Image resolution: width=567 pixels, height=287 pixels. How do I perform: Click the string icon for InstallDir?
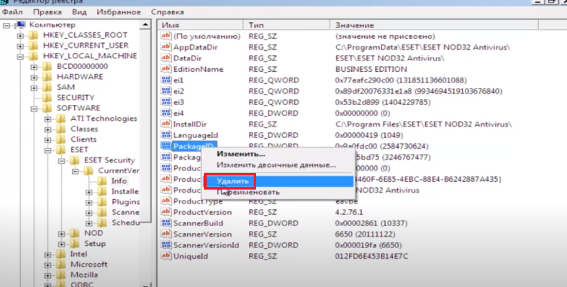pos(166,124)
